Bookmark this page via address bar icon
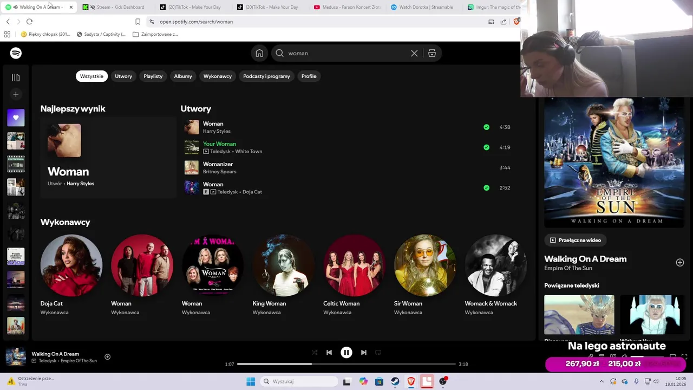This screenshot has height=390, width=693. click(x=138, y=22)
